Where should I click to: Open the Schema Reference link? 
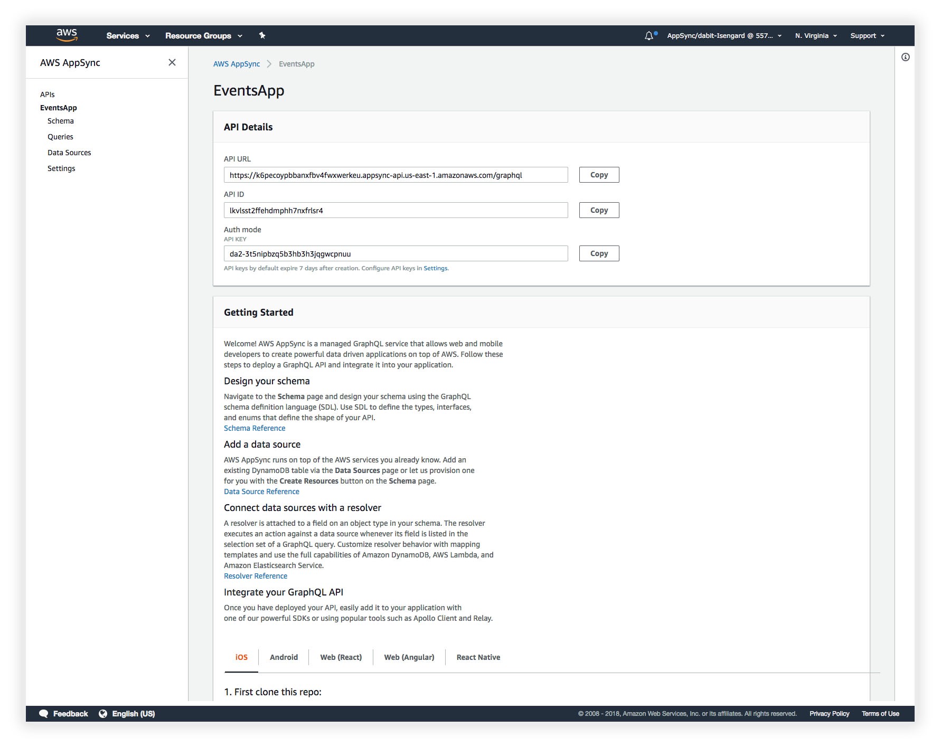tap(255, 428)
